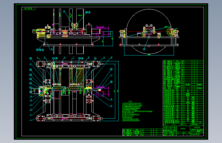Image resolution: width=222 pixels, height=143 pixels.
Task: Select the JF123-01 number in the title block
Action: click(197, 127)
